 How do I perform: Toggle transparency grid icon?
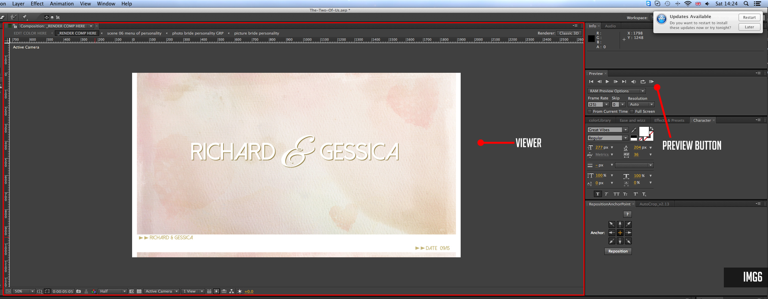pyautogui.click(x=139, y=291)
